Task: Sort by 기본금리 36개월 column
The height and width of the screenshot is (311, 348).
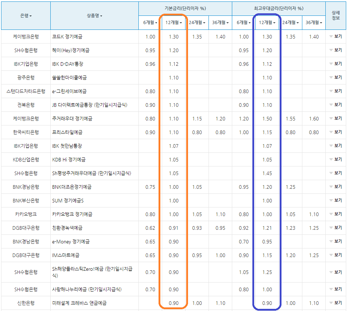Action: pyautogui.click(x=220, y=22)
